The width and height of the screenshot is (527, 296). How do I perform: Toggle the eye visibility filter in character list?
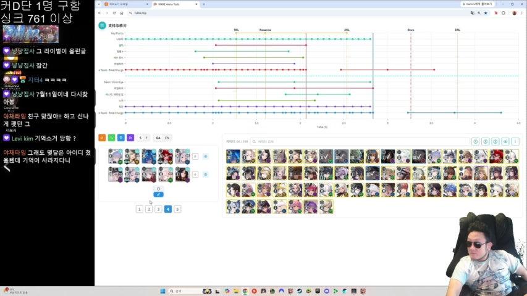(505, 142)
